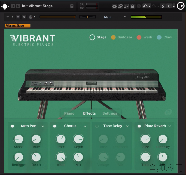The height and width of the screenshot is (175, 186).
Task: Adjust the pan slider
Action: pyautogui.click(x=87, y=17)
